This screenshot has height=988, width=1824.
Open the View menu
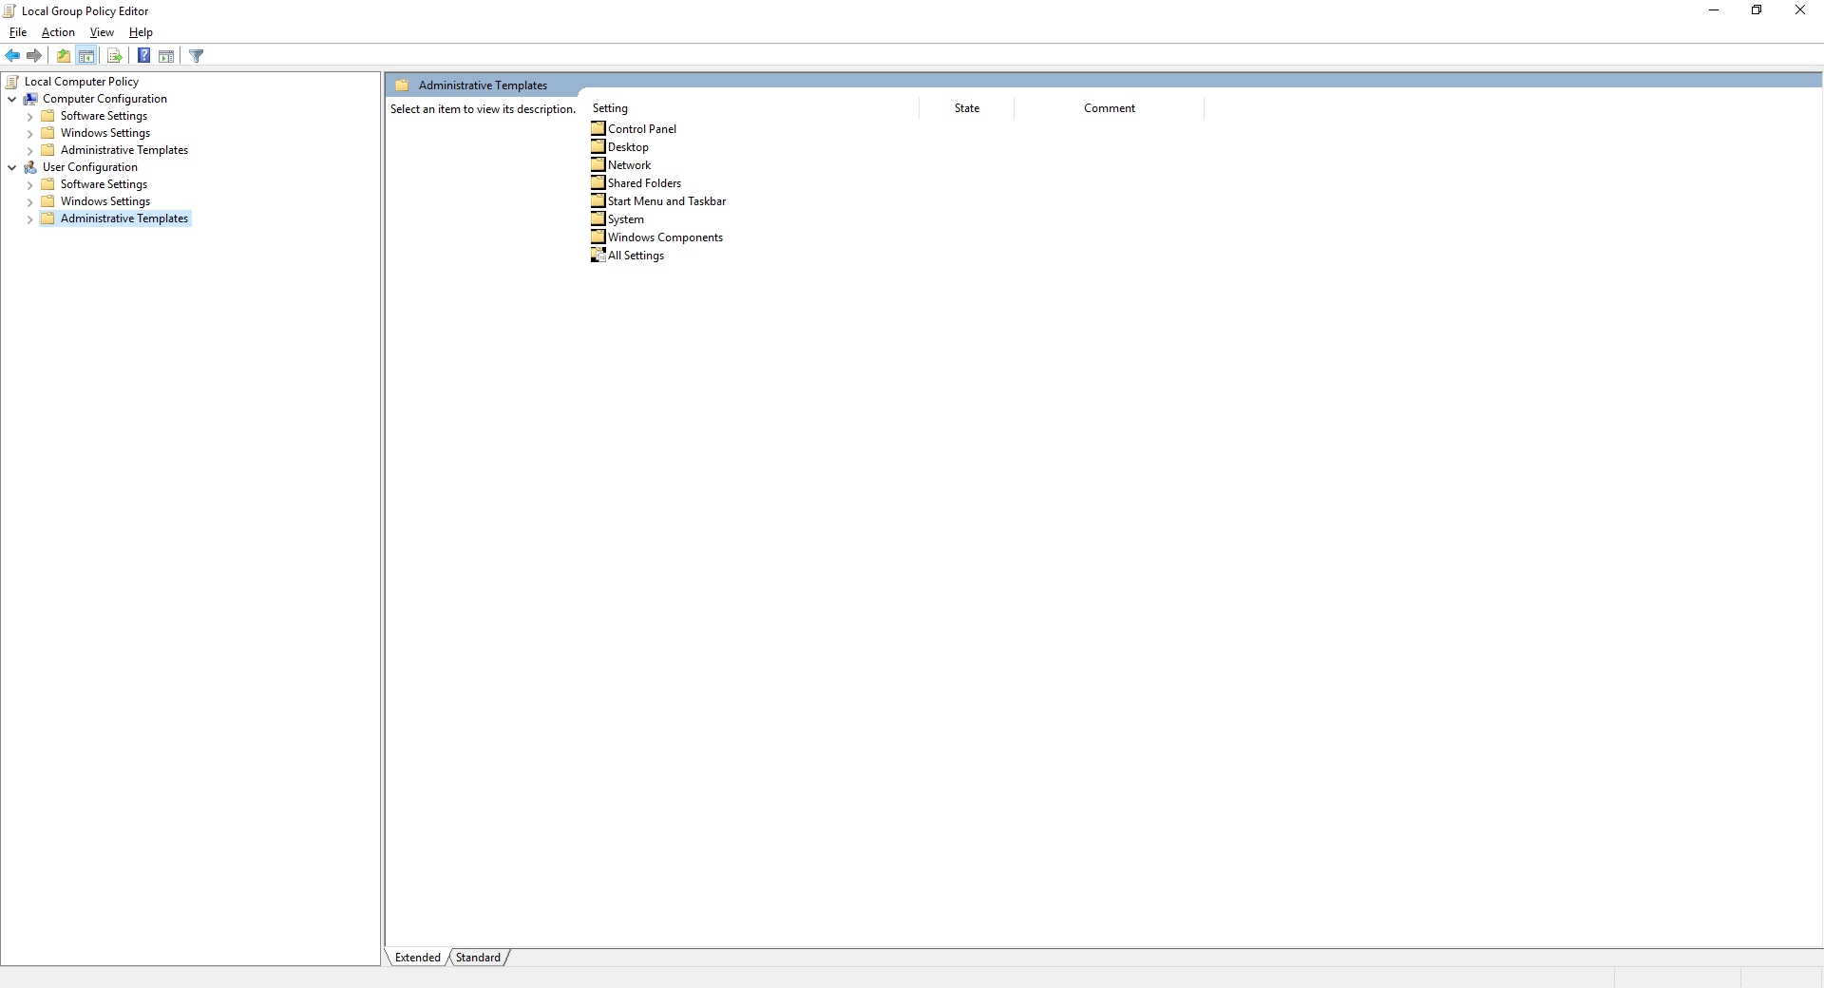pyautogui.click(x=102, y=32)
